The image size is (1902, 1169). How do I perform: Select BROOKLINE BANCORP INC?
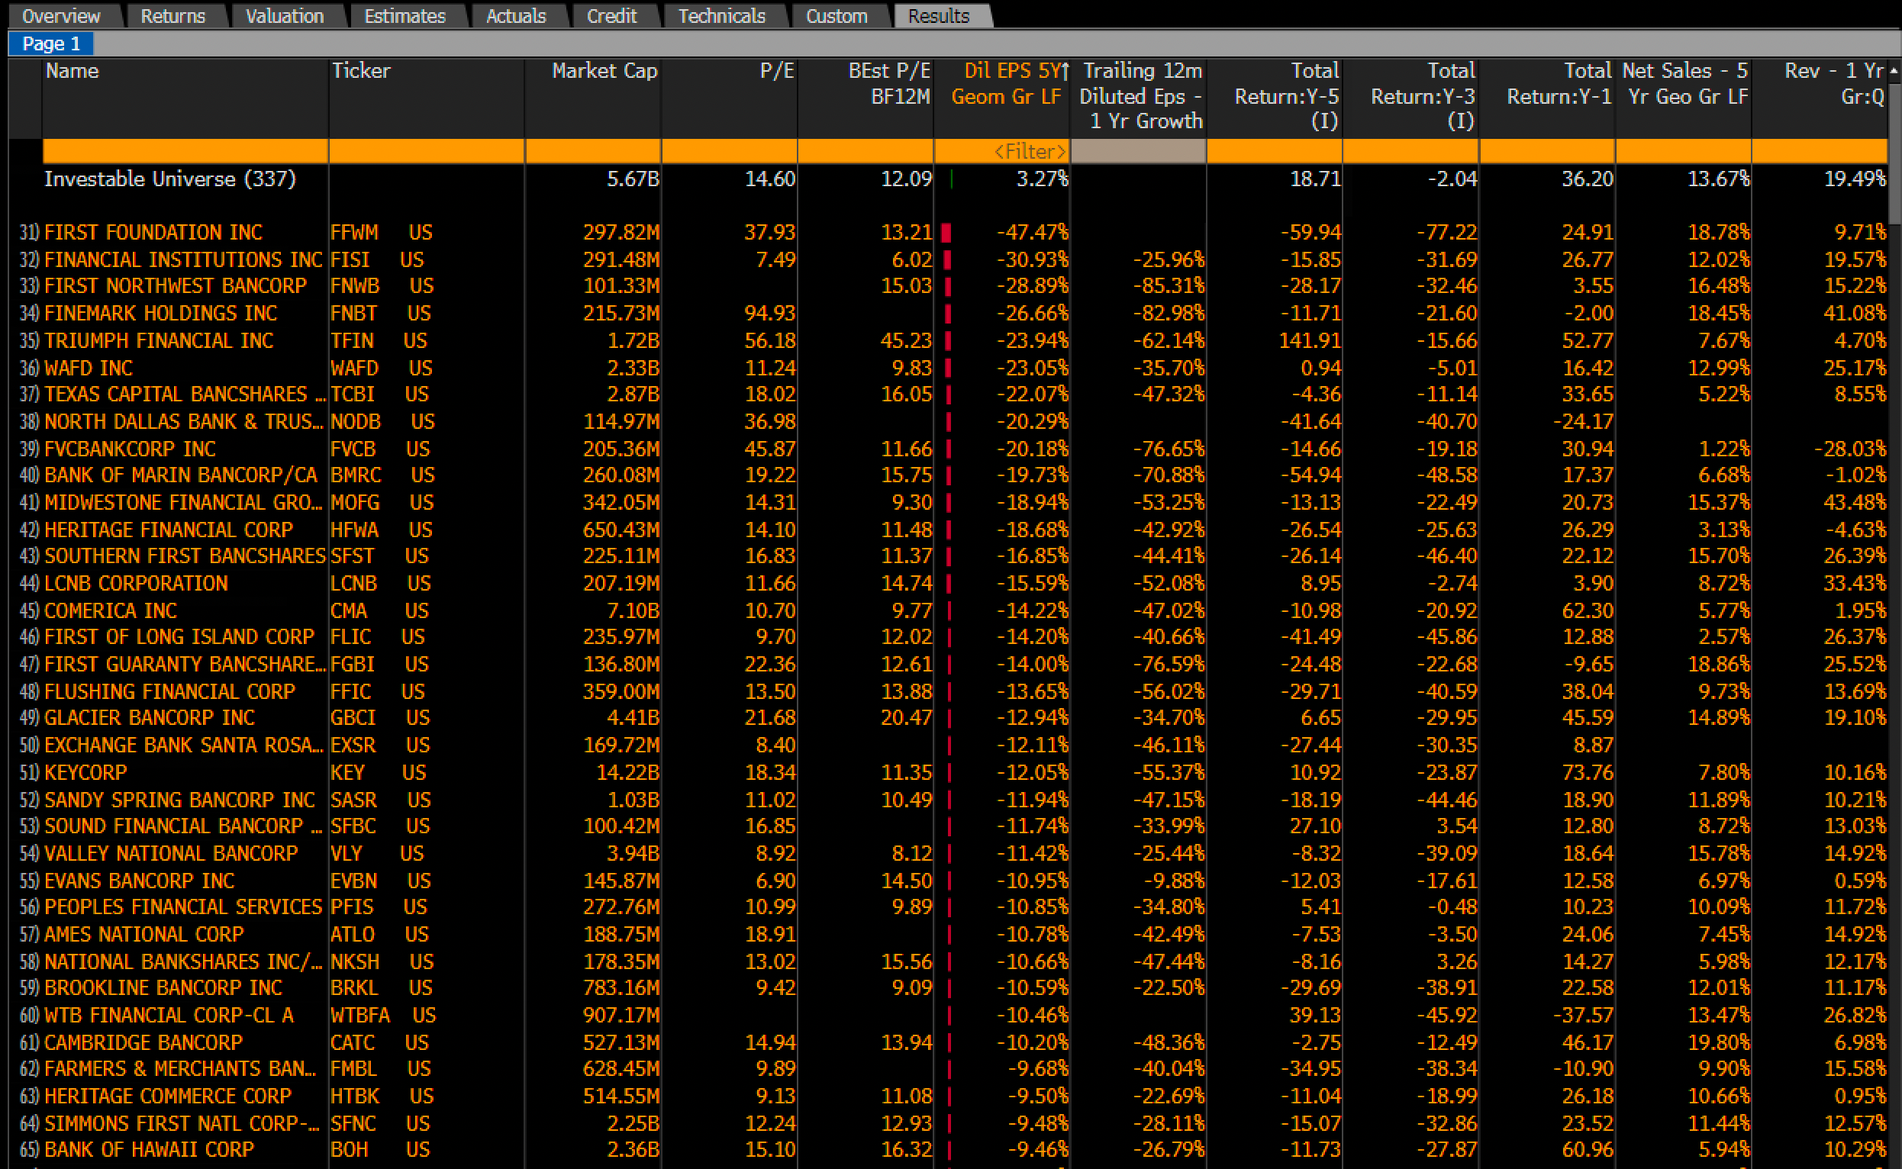tap(163, 988)
